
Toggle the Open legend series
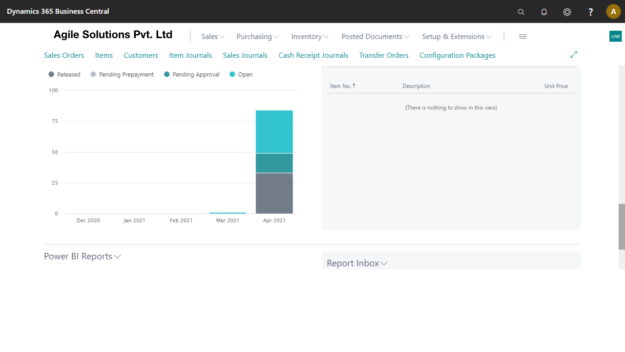[x=241, y=75]
